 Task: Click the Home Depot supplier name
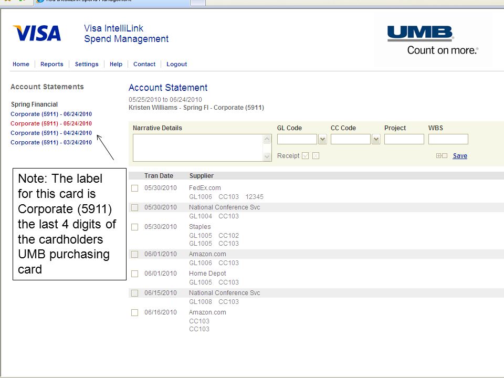[x=207, y=273]
